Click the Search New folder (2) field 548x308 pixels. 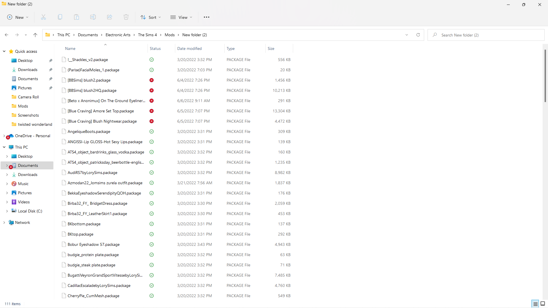pos(486,35)
